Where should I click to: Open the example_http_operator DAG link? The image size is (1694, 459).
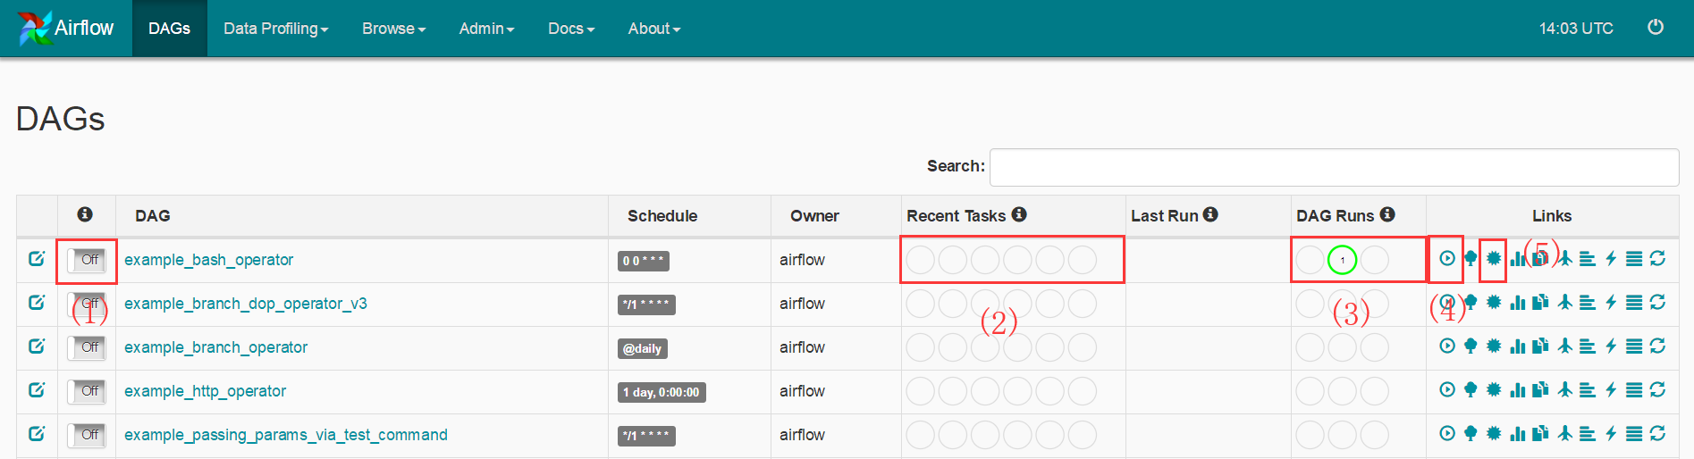pos(205,391)
